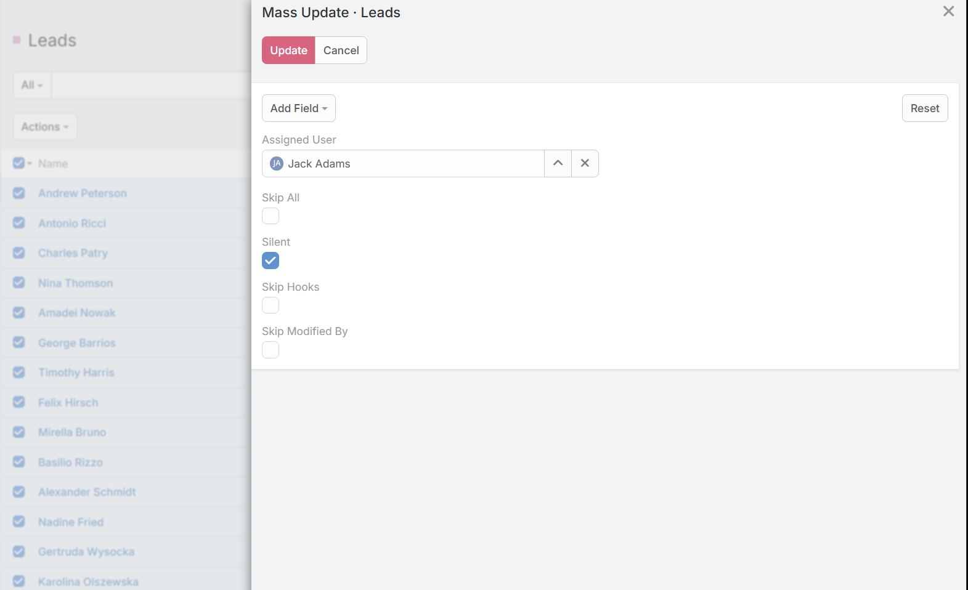Open the Andrew Peterson lead
Viewport: 968px width, 590px height.
83,193
